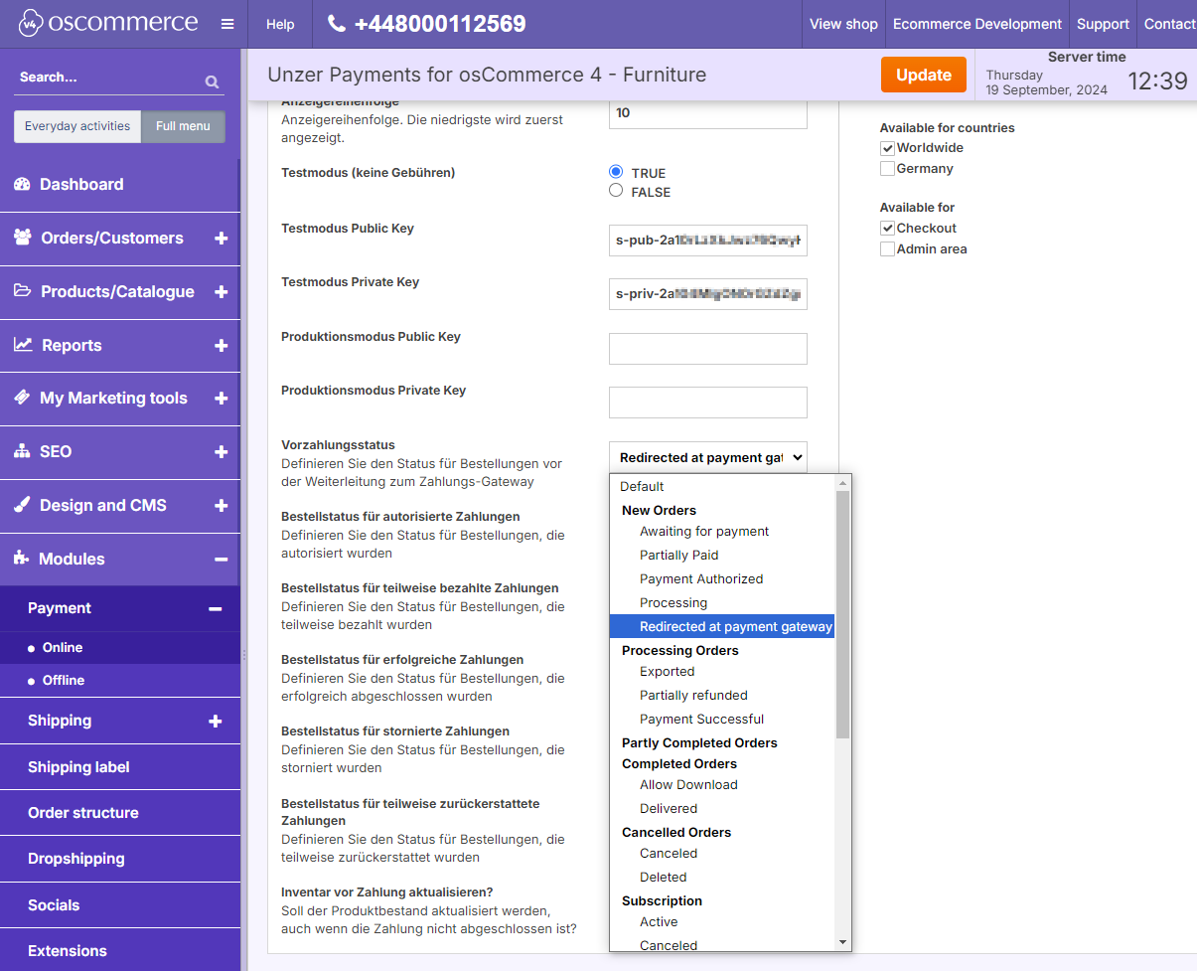
Task: Click the dropdown scrollbar up arrow
Action: coord(842,483)
